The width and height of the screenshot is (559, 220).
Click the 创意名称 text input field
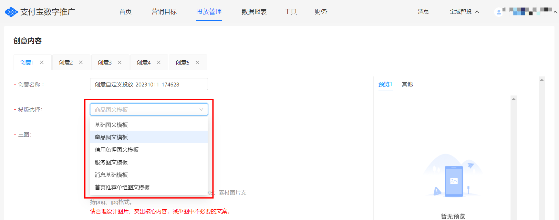(x=149, y=85)
